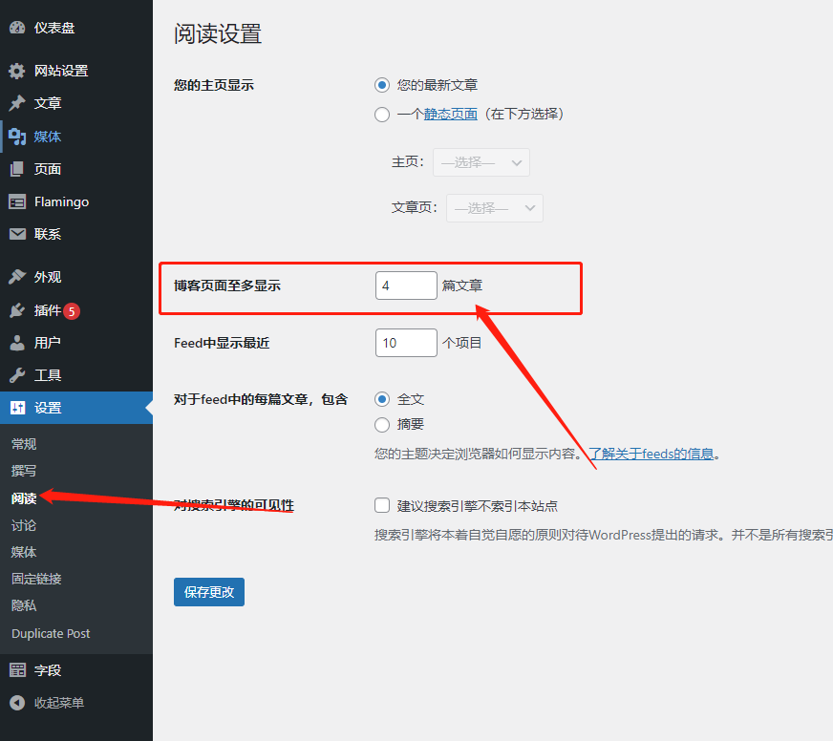Choose 摘要 for feed content

382,425
